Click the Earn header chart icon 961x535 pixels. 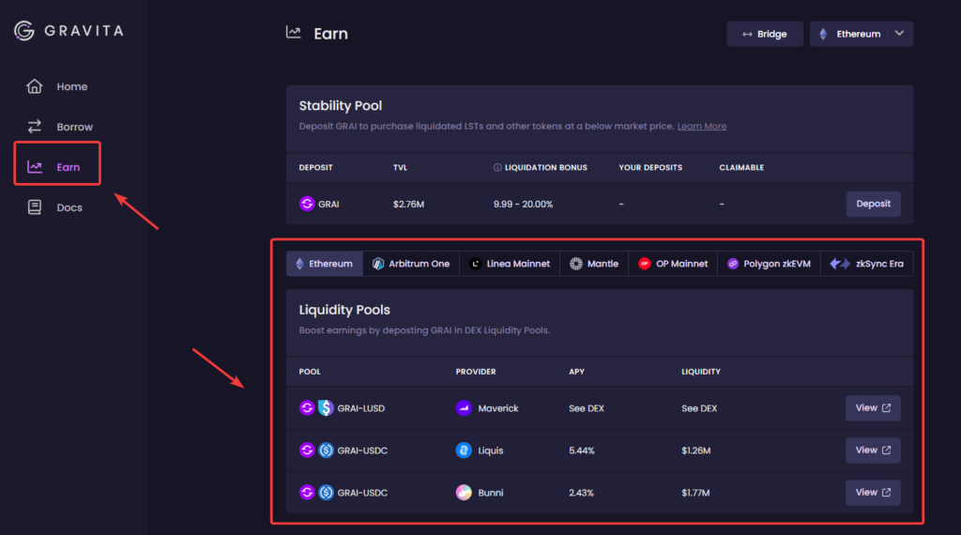[x=294, y=33]
